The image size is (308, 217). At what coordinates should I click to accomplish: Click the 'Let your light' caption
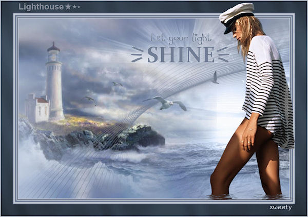pos(181,38)
